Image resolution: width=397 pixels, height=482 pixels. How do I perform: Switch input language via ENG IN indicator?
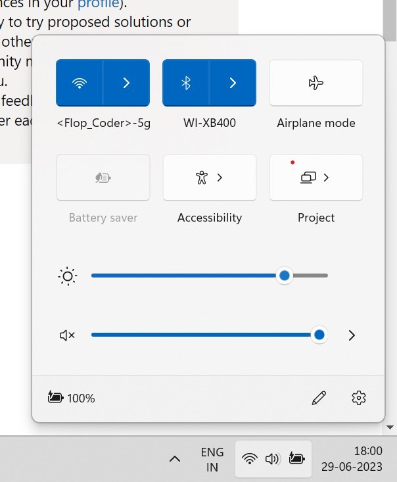(x=212, y=459)
